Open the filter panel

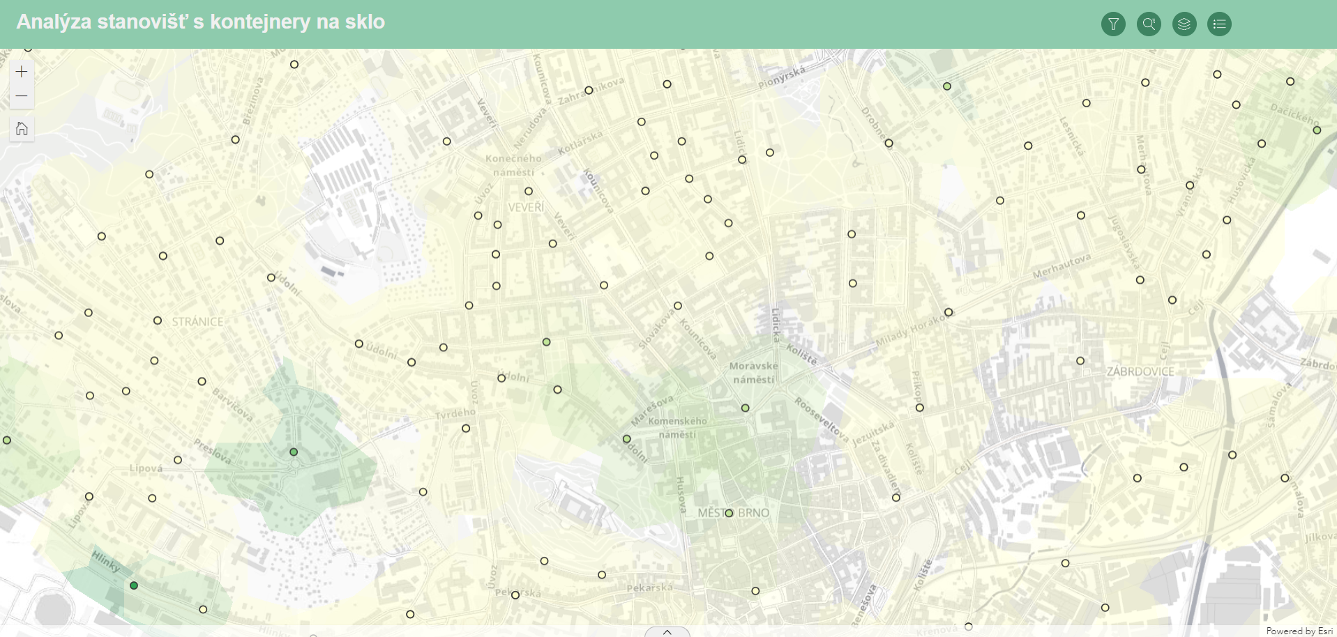click(x=1113, y=24)
